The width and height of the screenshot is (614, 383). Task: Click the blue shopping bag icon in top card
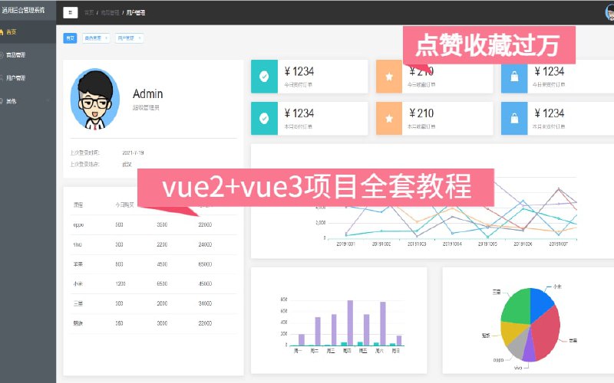pyautogui.click(x=514, y=77)
